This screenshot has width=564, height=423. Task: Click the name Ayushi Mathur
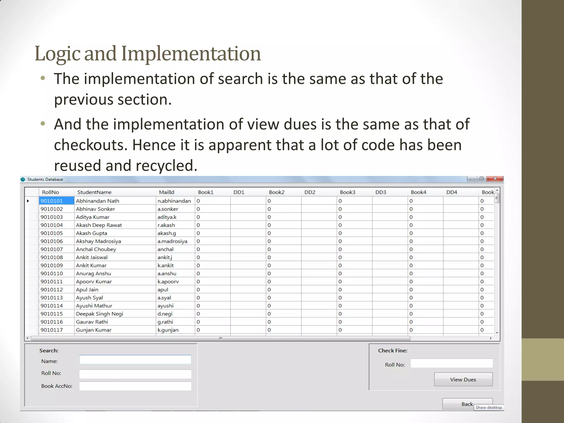(x=94, y=305)
